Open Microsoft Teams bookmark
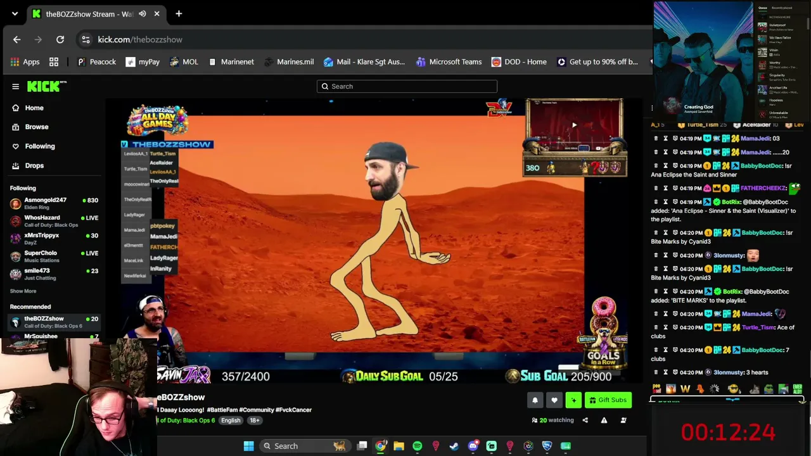The image size is (811, 456). [449, 62]
